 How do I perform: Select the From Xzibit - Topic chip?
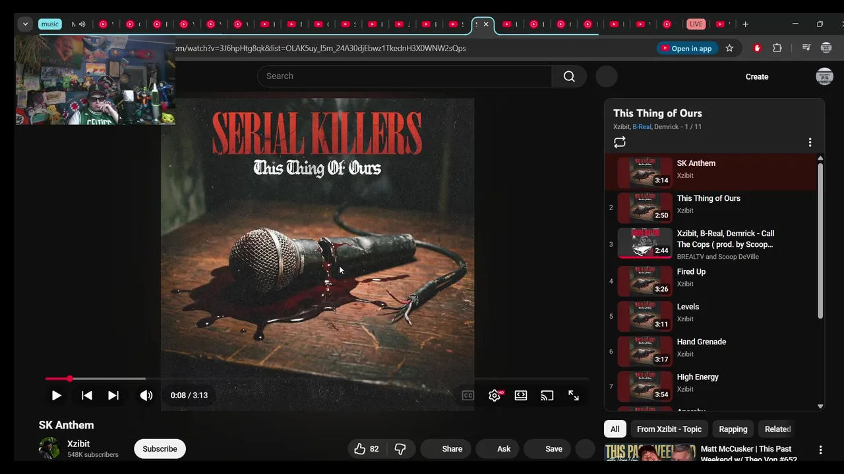click(669, 429)
